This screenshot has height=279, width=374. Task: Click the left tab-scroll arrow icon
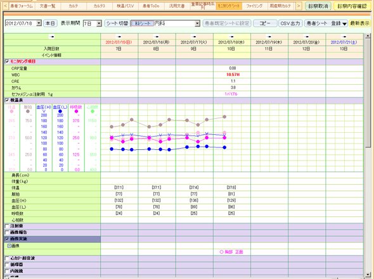5,6
